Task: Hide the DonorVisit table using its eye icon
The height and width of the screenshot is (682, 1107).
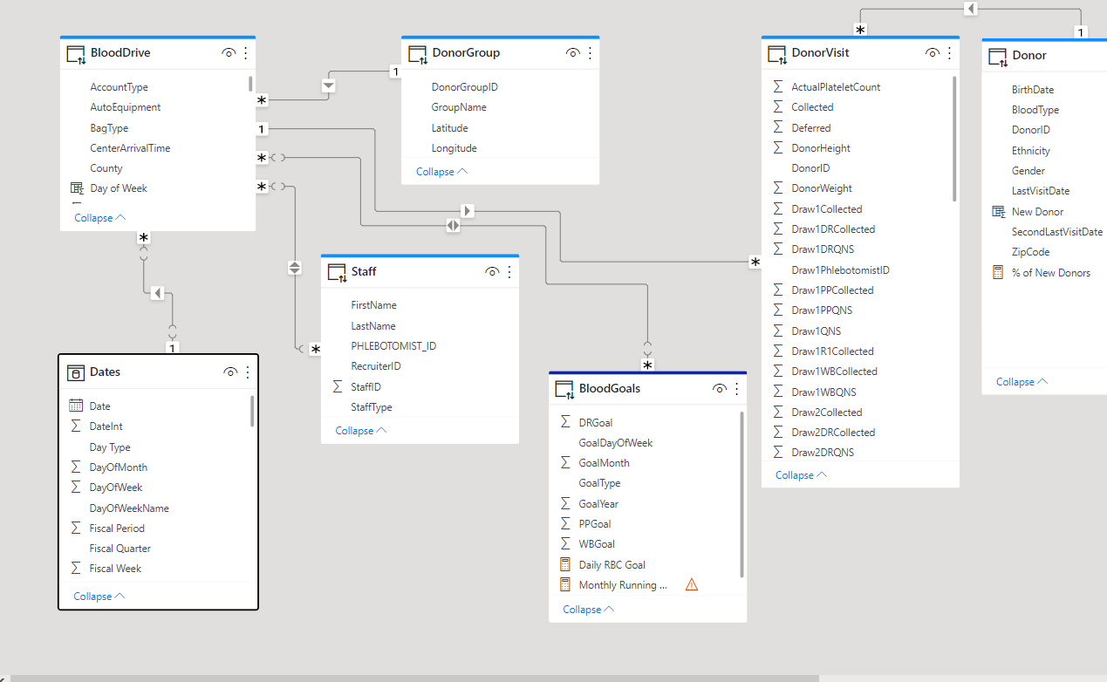Action: [933, 53]
